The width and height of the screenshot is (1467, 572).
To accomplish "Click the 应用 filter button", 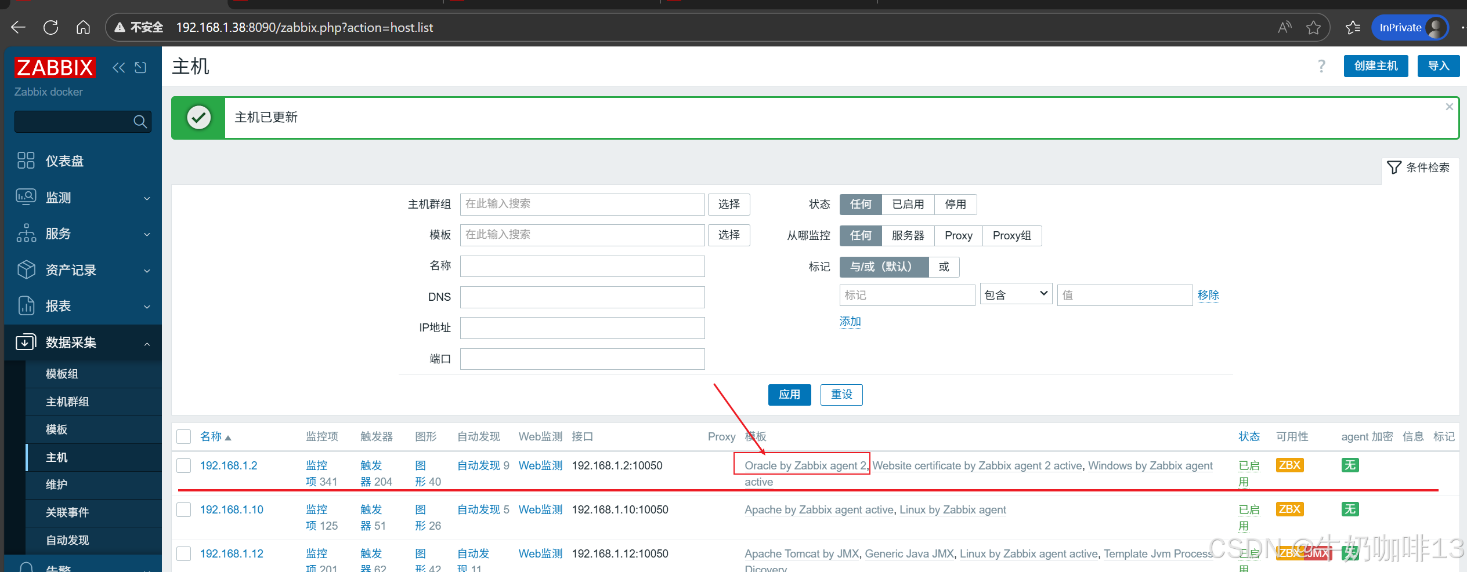I will click(790, 395).
